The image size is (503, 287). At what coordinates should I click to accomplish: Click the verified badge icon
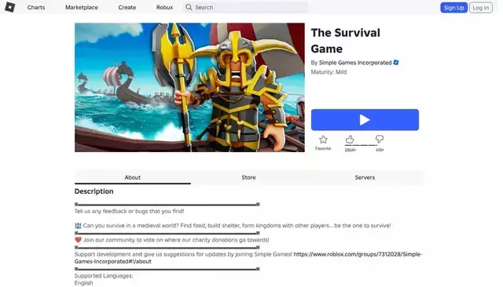[x=396, y=63]
